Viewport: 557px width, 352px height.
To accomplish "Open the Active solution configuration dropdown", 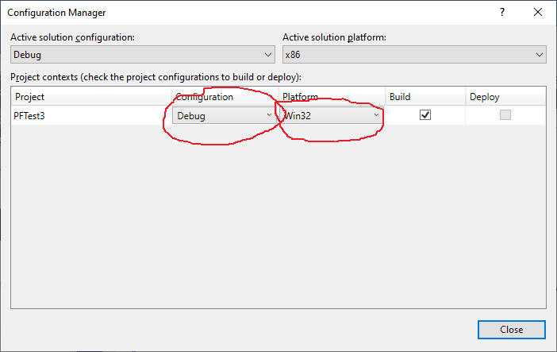I will point(143,55).
